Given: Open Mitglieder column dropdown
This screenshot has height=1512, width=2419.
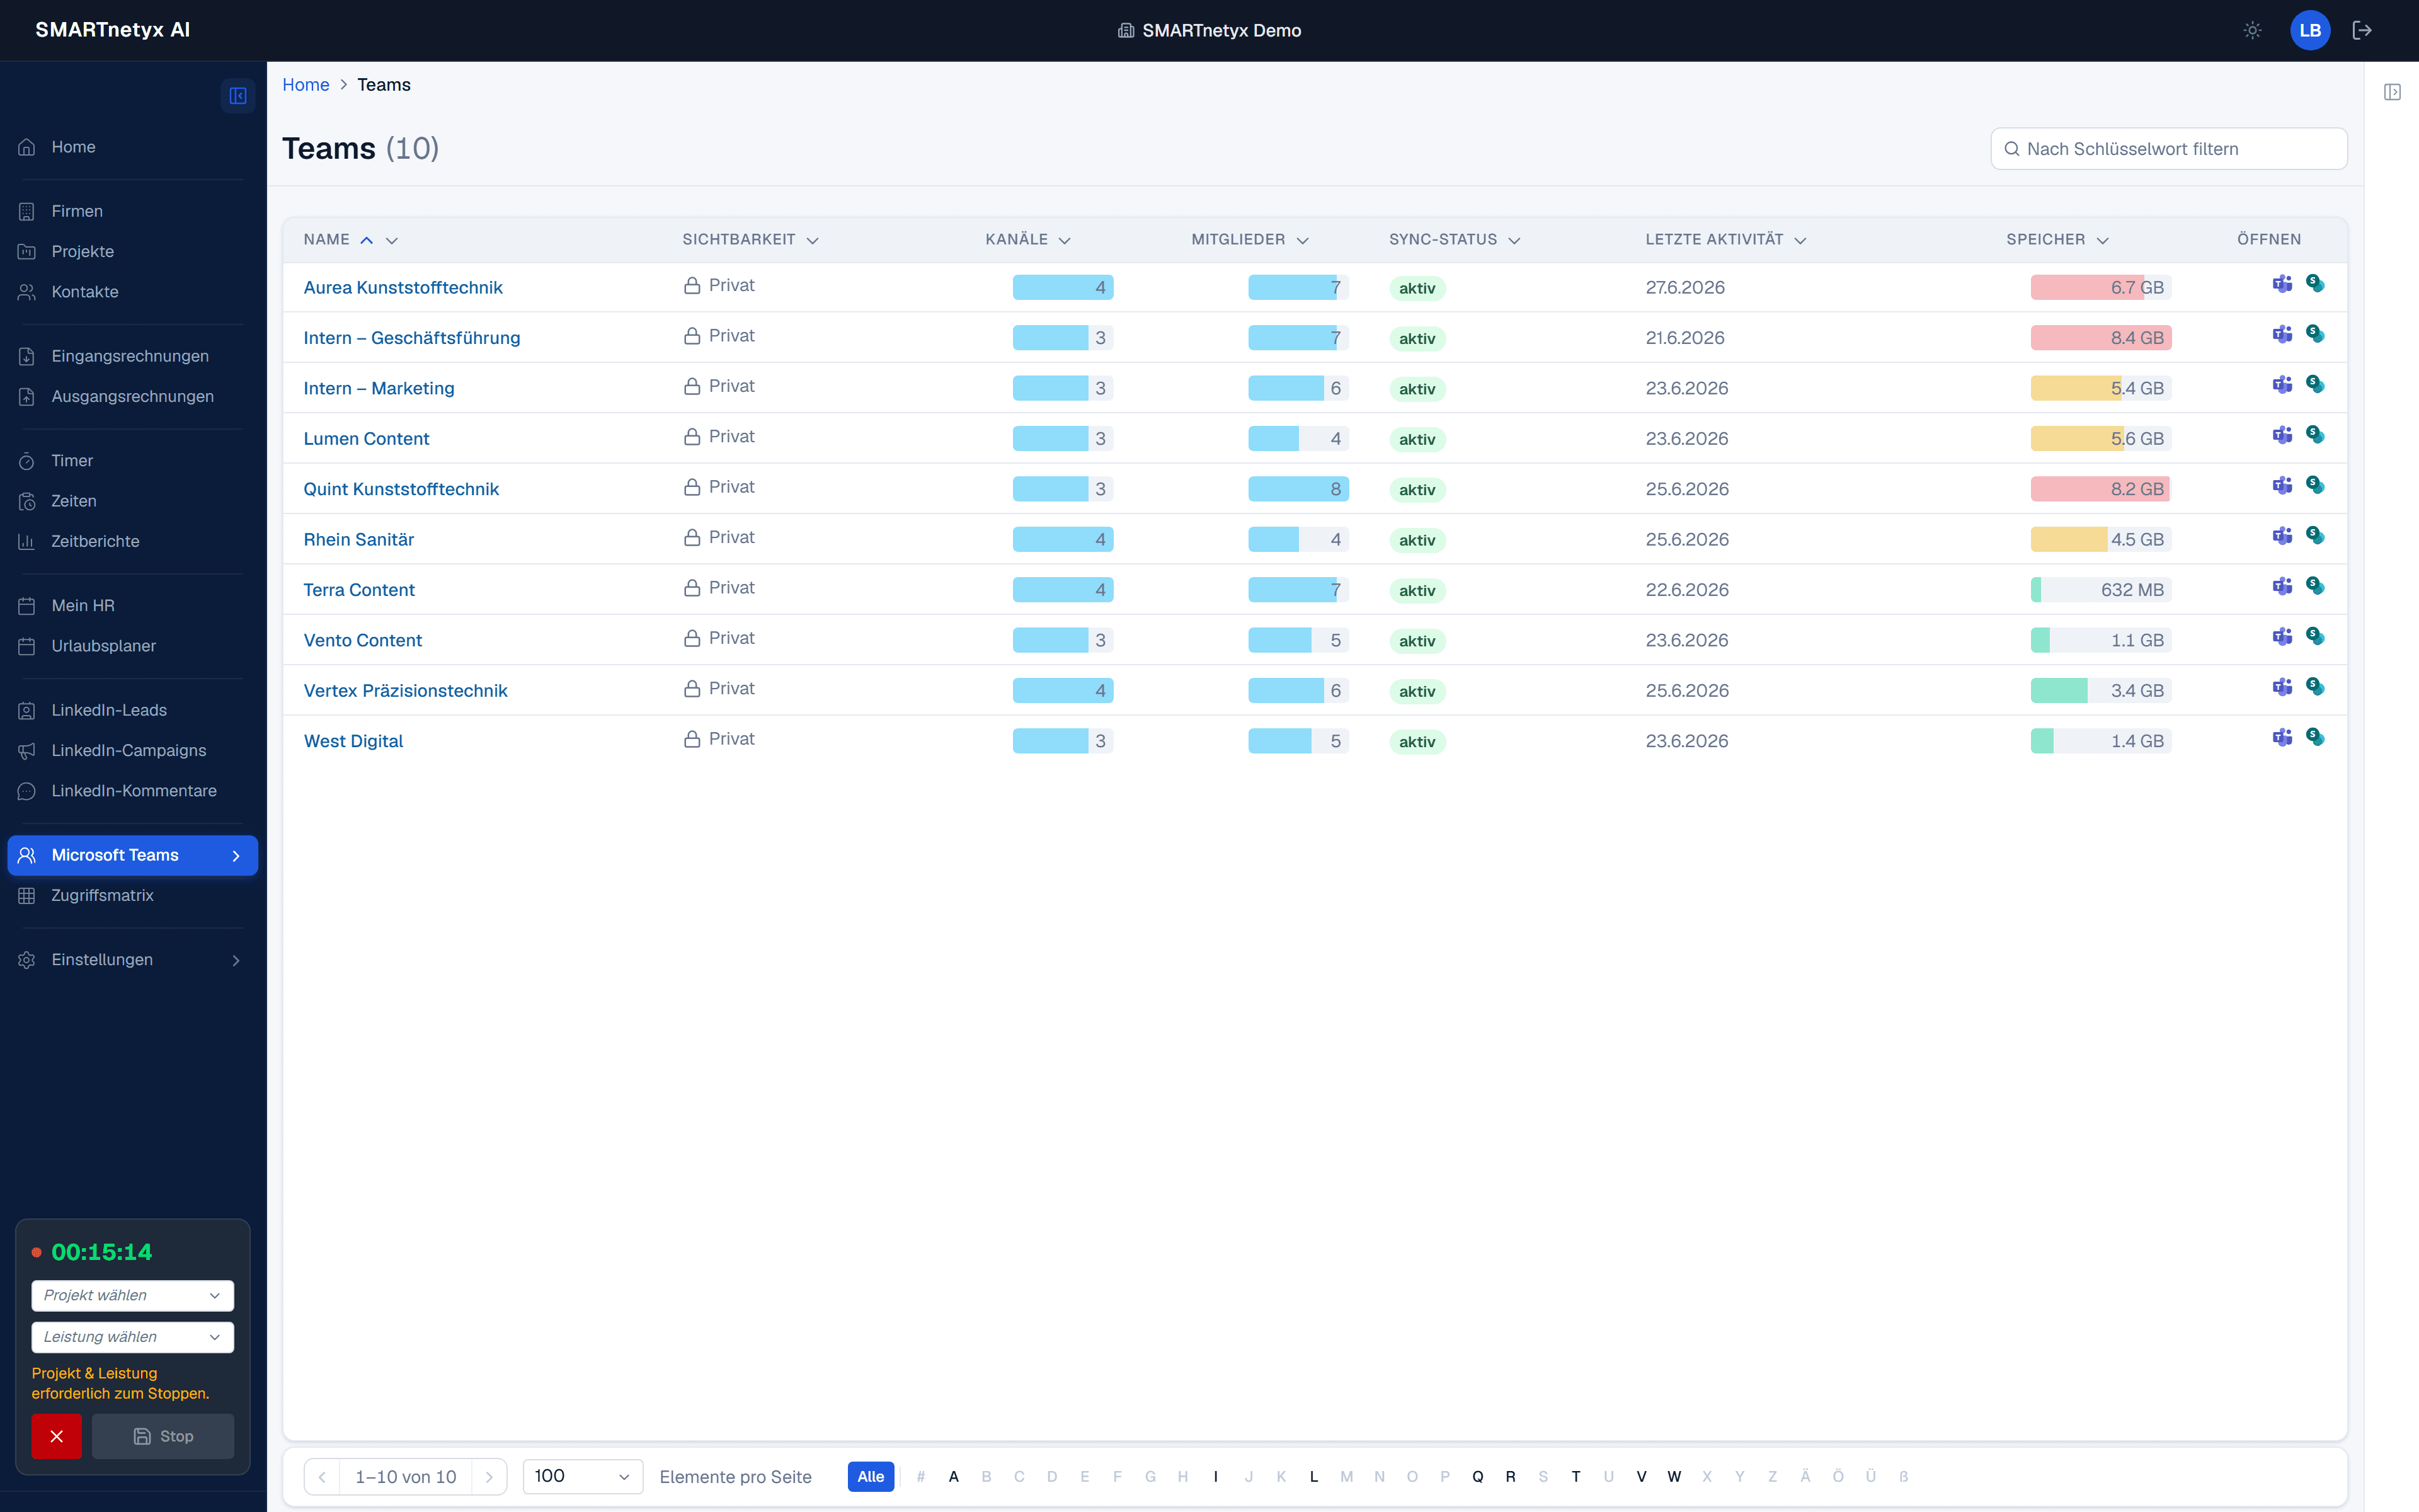Looking at the screenshot, I should click(1303, 240).
